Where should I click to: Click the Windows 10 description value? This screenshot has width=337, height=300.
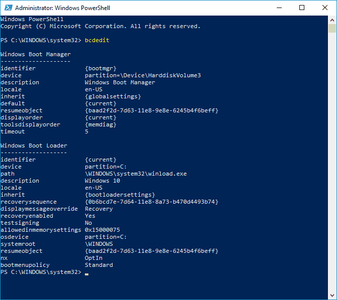pyautogui.click(x=102, y=181)
